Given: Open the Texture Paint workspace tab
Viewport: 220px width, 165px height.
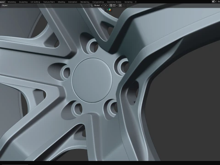Looking at the screenshot, I should [49, 2].
